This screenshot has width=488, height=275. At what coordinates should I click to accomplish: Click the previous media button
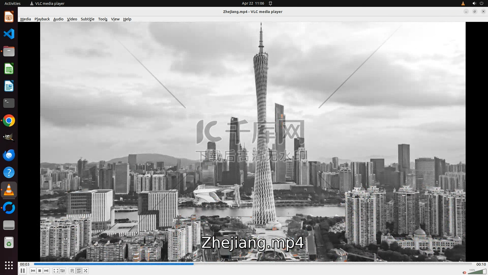[x=33, y=271]
